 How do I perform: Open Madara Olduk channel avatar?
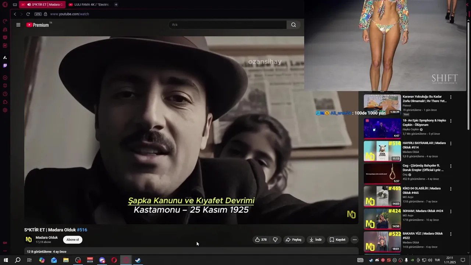[28, 240]
